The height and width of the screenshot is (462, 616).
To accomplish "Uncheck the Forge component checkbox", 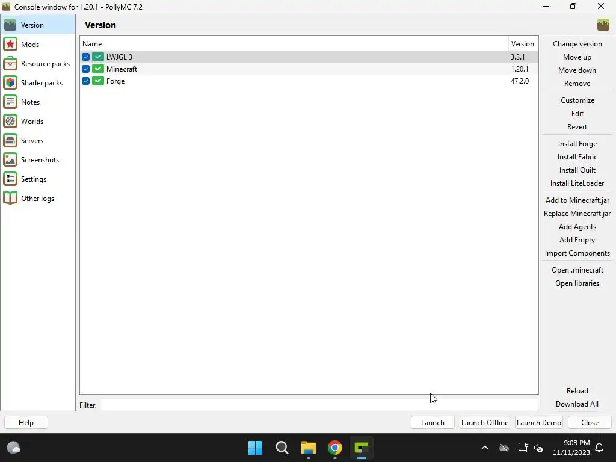I will (x=85, y=81).
